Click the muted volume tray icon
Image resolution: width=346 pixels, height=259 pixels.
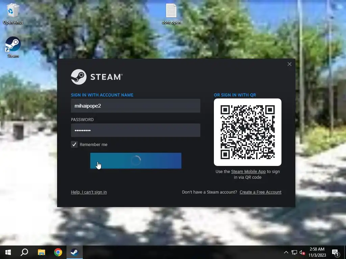point(302,252)
